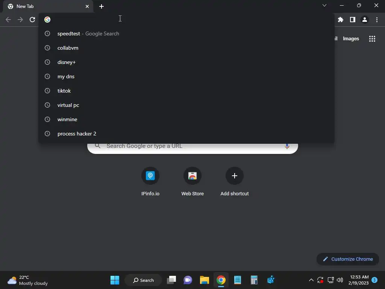Open the Windows Start menu
This screenshot has width=385, height=289.
point(115,280)
